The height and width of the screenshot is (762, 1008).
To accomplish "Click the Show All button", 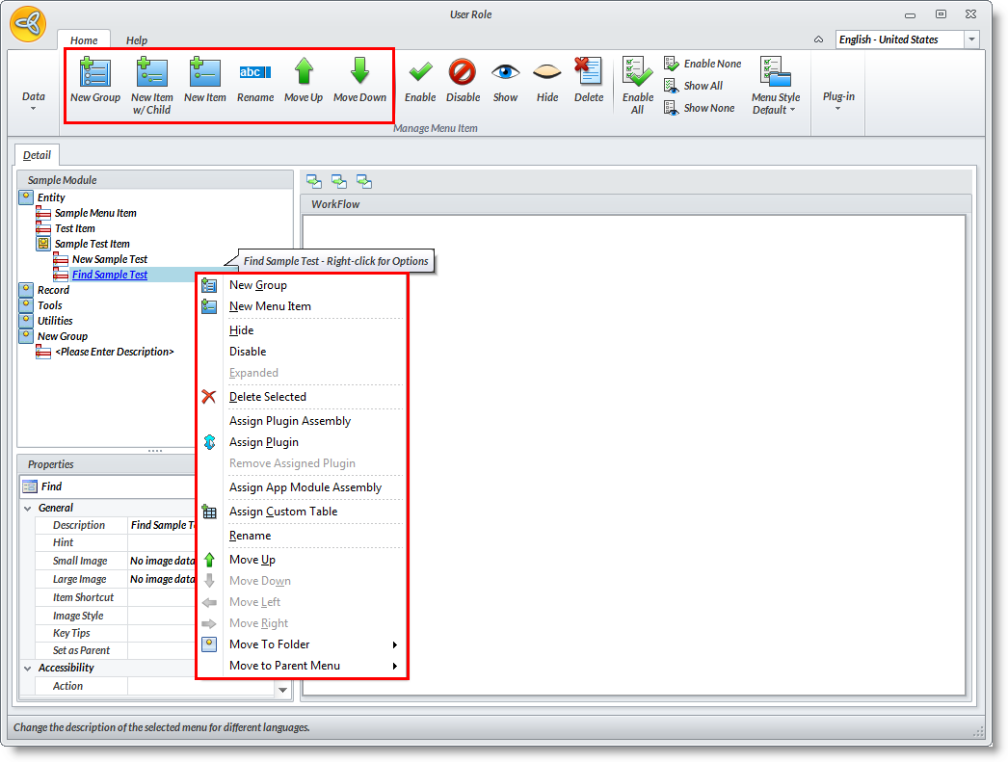I will click(x=694, y=86).
